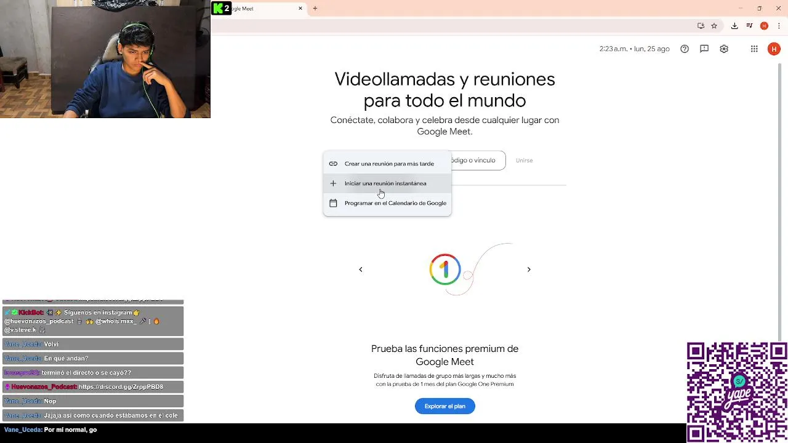The width and height of the screenshot is (788, 443).
Task: Open the Chrome three-dot menu
Action: (x=779, y=26)
